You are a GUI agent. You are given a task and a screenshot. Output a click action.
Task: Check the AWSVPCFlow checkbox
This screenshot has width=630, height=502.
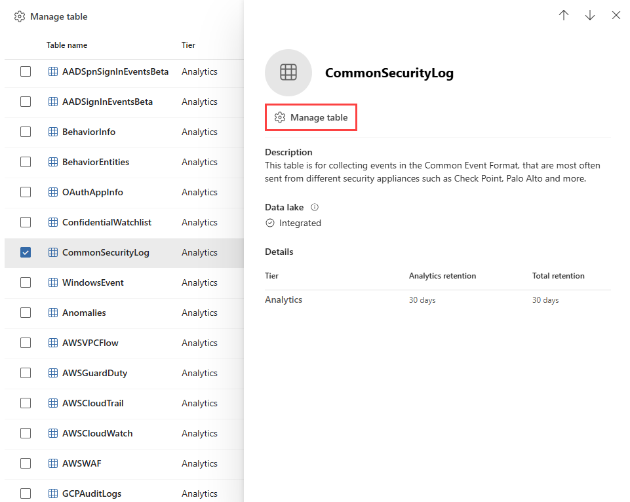(x=26, y=343)
